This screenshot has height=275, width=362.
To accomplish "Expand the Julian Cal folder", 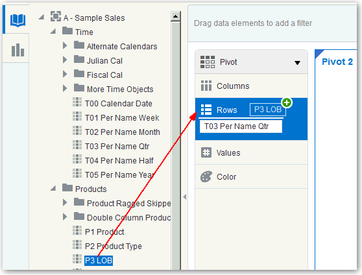I will pos(65,60).
